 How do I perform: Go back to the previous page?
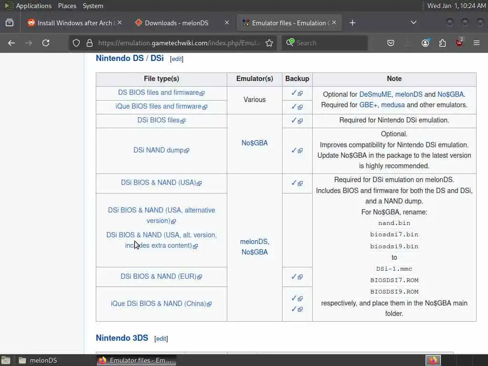click(11, 43)
